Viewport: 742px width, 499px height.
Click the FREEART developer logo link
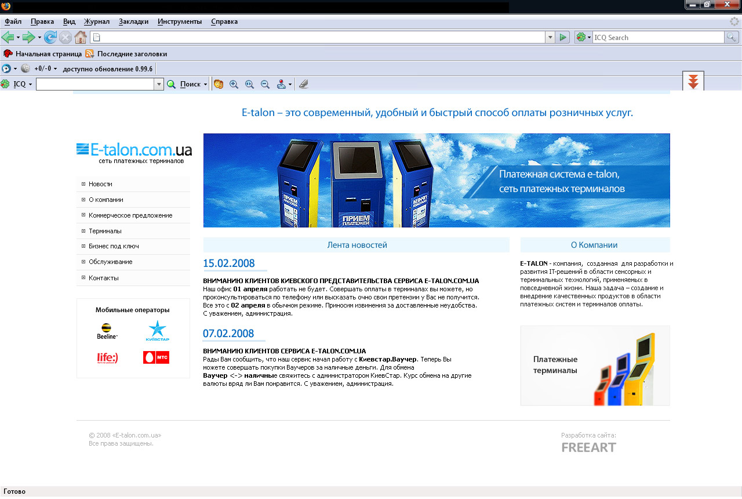point(589,447)
